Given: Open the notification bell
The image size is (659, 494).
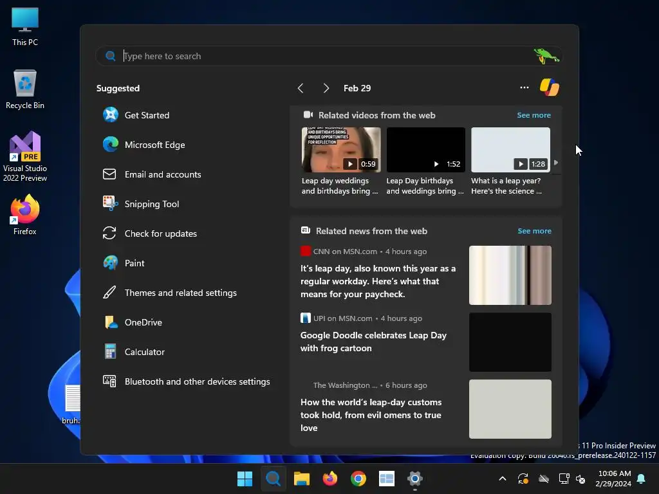Looking at the screenshot, I should [x=642, y=479].
